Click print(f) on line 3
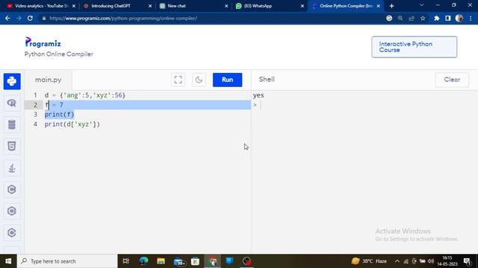The image size is (478, 268). [x=60, y=114]
